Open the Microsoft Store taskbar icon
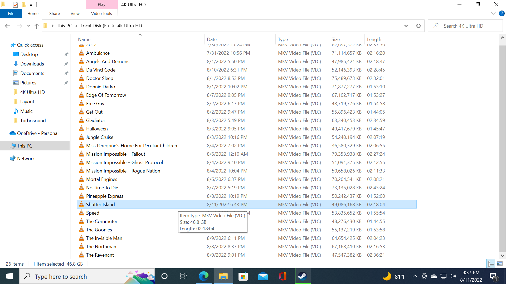 click(x=243, y=276)
